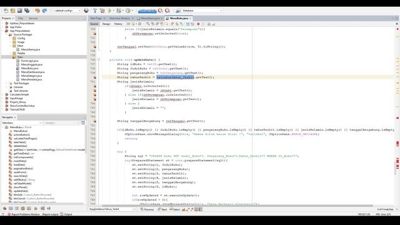The height and width of the screenshot is (225, 400).
Task: Expand the Image package
Action: point(11,42)
